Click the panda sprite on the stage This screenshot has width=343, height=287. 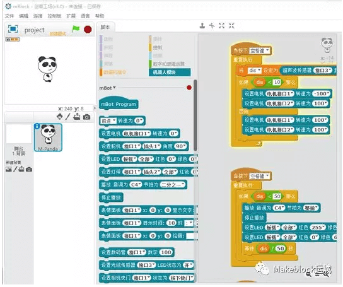tap(47, 69)
